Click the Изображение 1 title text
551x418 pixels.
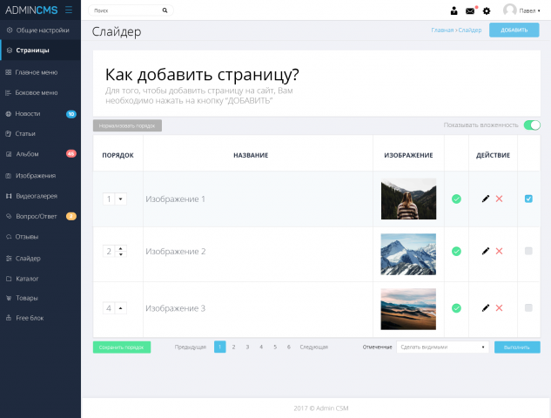(x=175, y=199)
